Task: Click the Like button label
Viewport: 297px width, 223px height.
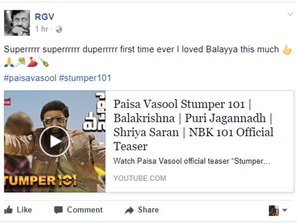Action: pos(24,210)
